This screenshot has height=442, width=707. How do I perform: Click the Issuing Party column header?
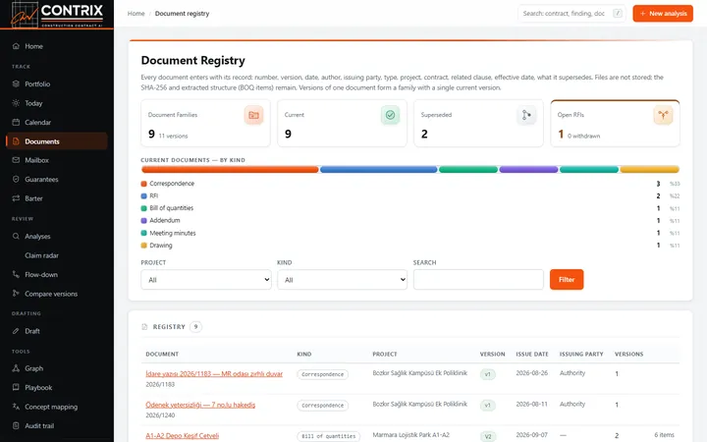[581, 354]
